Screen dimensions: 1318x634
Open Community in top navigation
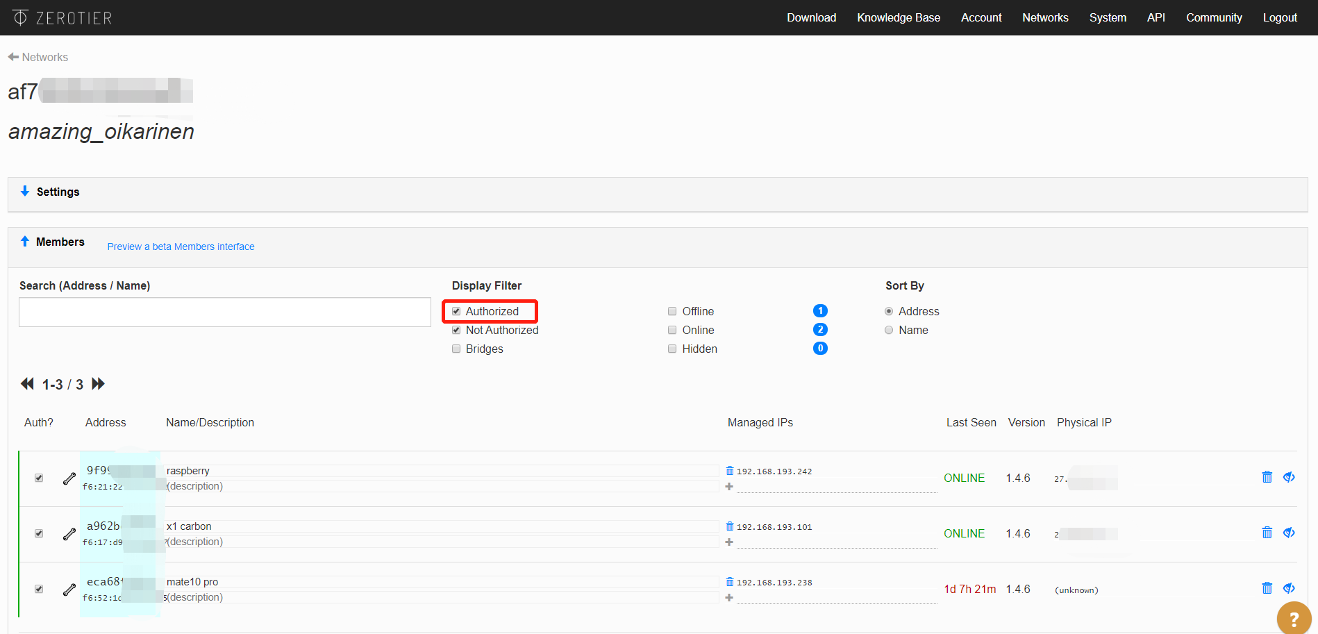point(1214,17)
